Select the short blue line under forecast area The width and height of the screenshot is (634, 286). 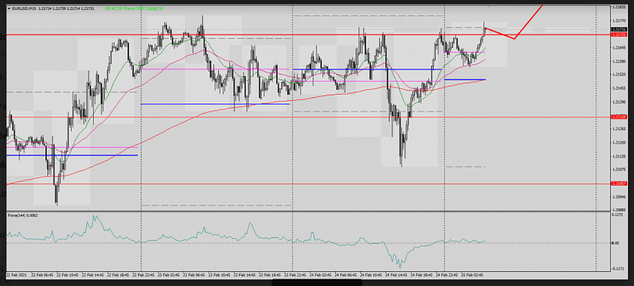(x=464, y=79)
